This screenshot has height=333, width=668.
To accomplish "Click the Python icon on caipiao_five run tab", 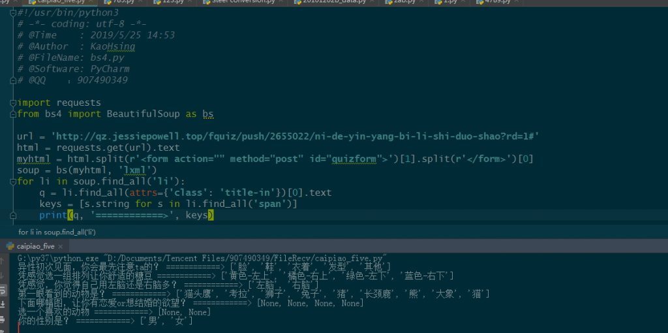I will click(x=10, y=247).
